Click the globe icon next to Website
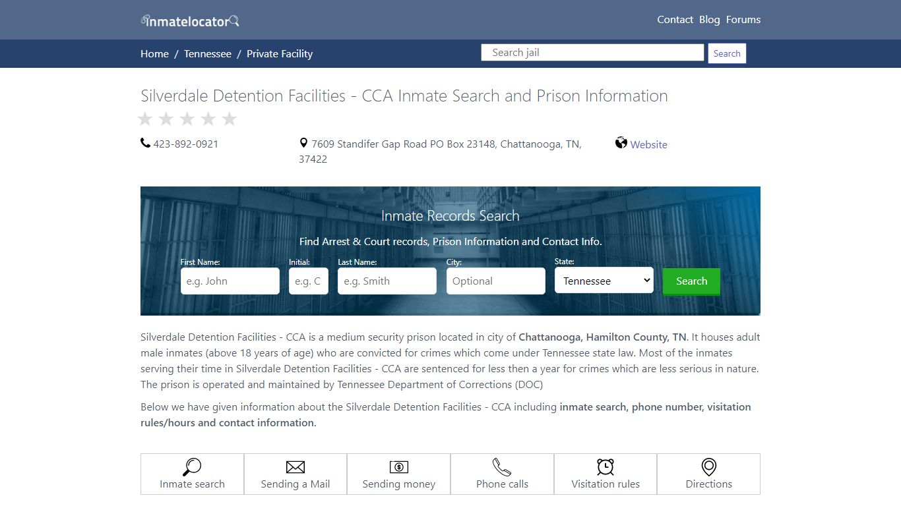The image size is (901, 506). [x=621, y=143]
